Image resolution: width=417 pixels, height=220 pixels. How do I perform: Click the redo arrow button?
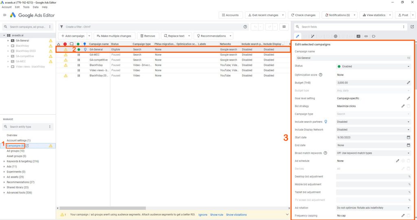270,27
